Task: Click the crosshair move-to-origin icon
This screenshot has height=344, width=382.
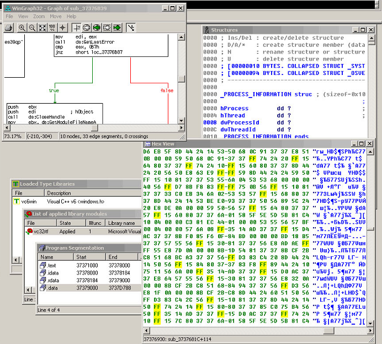Action: (x=61, y=27)
